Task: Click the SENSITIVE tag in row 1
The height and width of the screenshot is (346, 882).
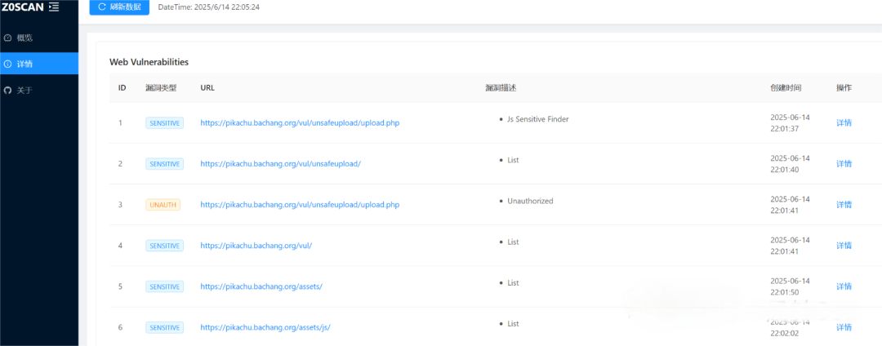Action: 164,123
